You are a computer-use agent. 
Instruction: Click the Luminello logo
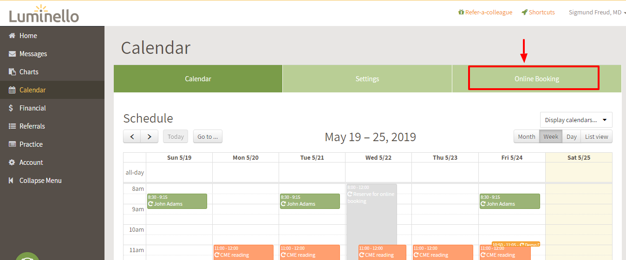click(x=44, y=13)
